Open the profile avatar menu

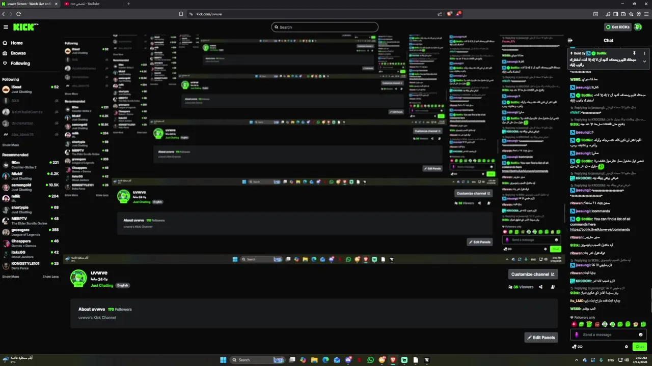pos(638,27)
